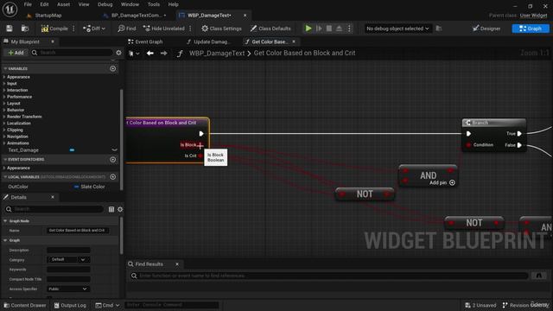Viewport: 553px width, 311px height.
Task: Open the Access Specifier Public dropdown
Action: pos(68,289)
